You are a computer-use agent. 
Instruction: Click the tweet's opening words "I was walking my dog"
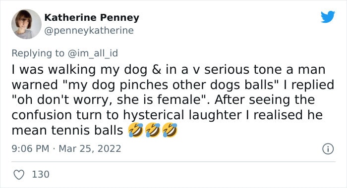79,70
